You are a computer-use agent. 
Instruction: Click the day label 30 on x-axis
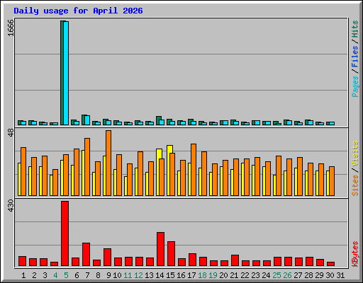[x=330, y=275]
